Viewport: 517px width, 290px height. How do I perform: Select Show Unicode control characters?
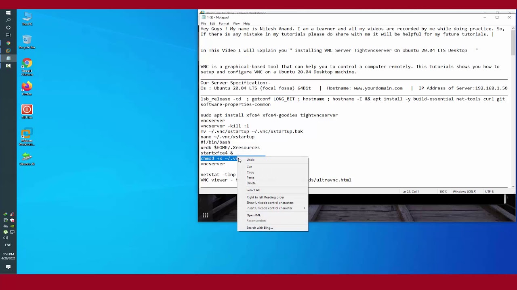[273, 203]
